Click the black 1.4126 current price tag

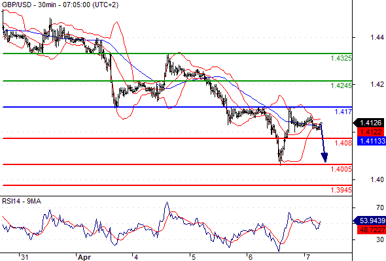click(368, 123)
